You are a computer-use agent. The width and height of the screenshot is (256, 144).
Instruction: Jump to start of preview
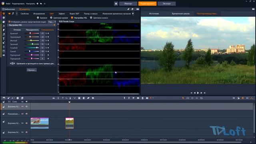191,93
